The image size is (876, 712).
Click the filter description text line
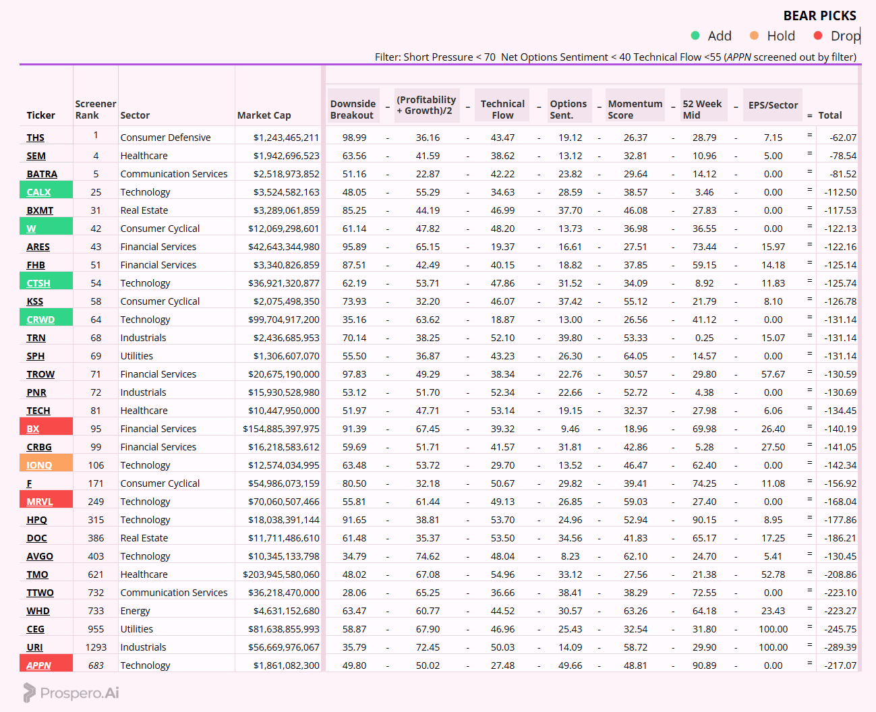[616, 57]
